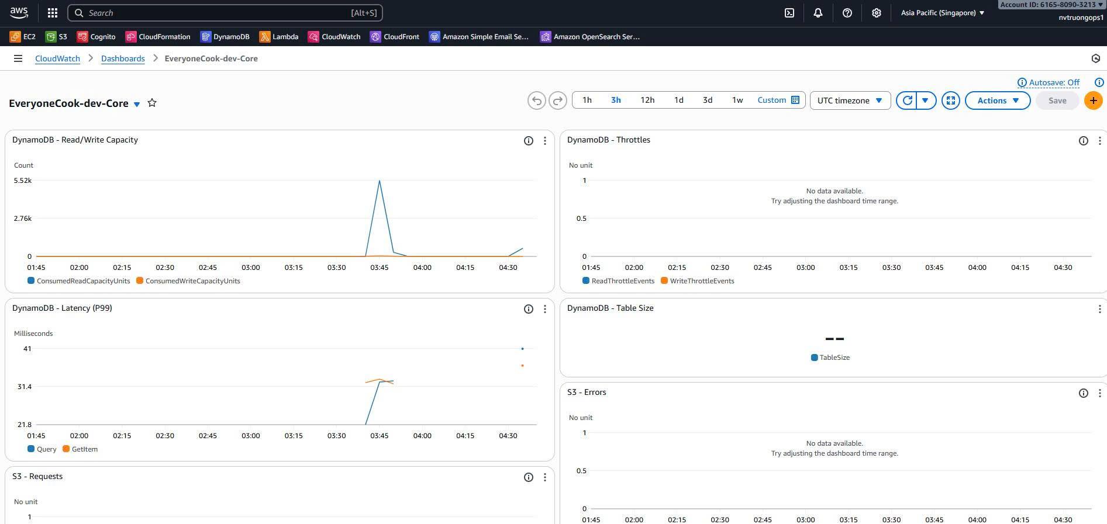1107x524 pixels.
Task: Show info for S3 Requests widget
Action: click(529, 477)
